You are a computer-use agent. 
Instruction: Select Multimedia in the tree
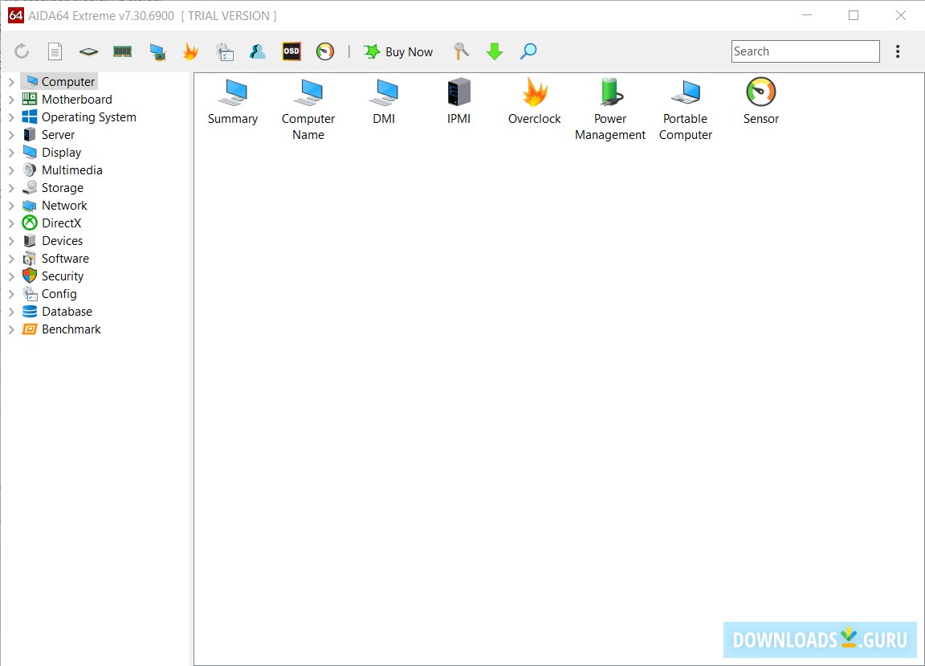pyautogui.click(x=62, y=170)
